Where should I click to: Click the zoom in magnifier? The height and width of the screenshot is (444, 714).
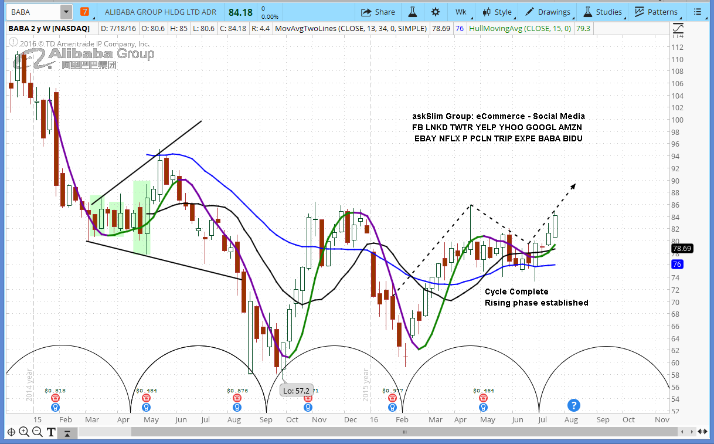click(24, 432)
